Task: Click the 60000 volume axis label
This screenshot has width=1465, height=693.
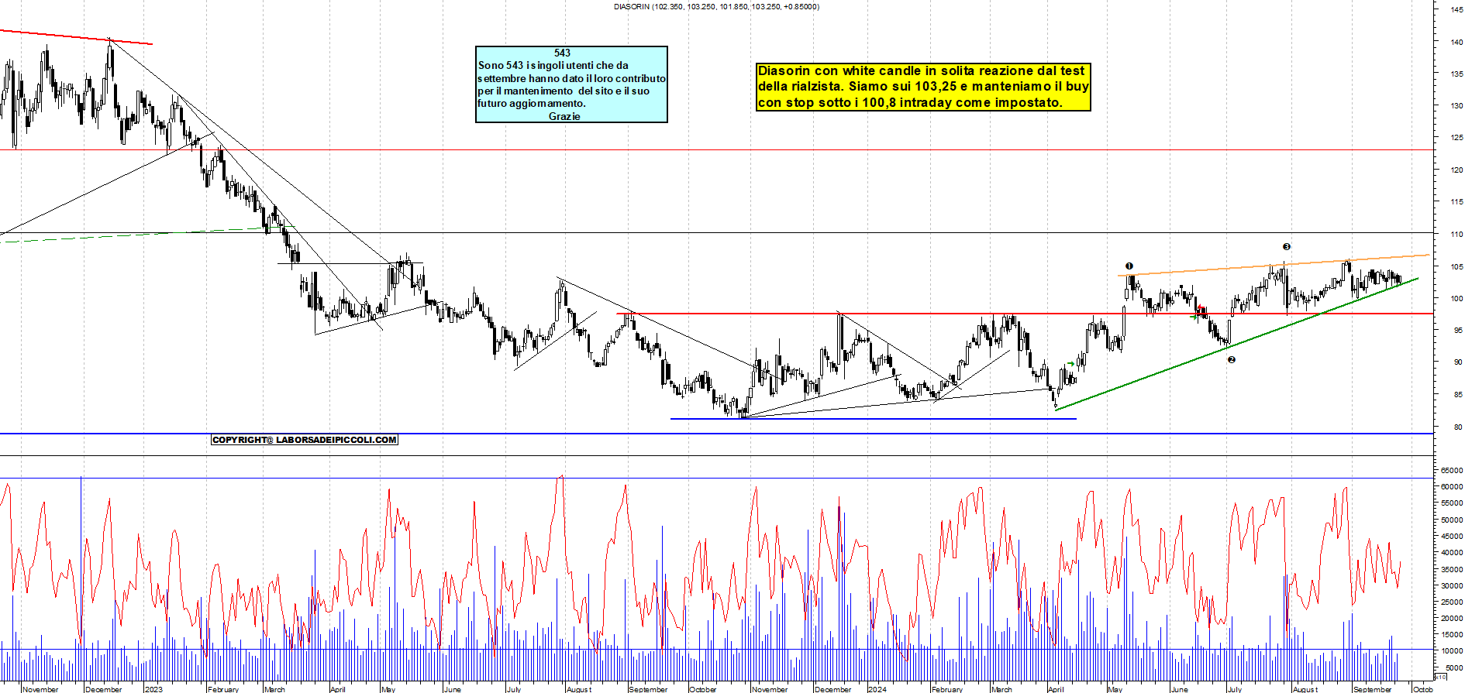Action: click(1453, 486)
